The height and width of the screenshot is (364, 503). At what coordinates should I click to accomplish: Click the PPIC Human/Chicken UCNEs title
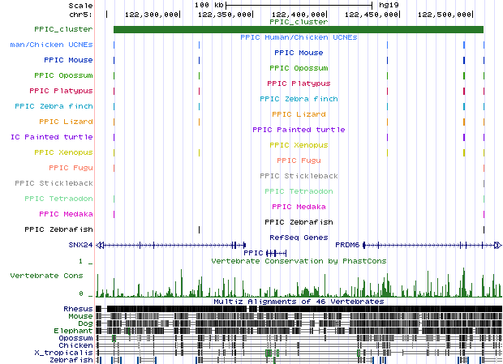[299, 37]
